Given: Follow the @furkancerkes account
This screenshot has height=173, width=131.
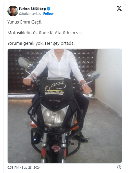Looking at the screenshot, I should point(48,14).
